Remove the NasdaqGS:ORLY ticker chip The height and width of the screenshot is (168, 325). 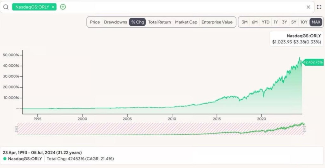coord(53,7)
